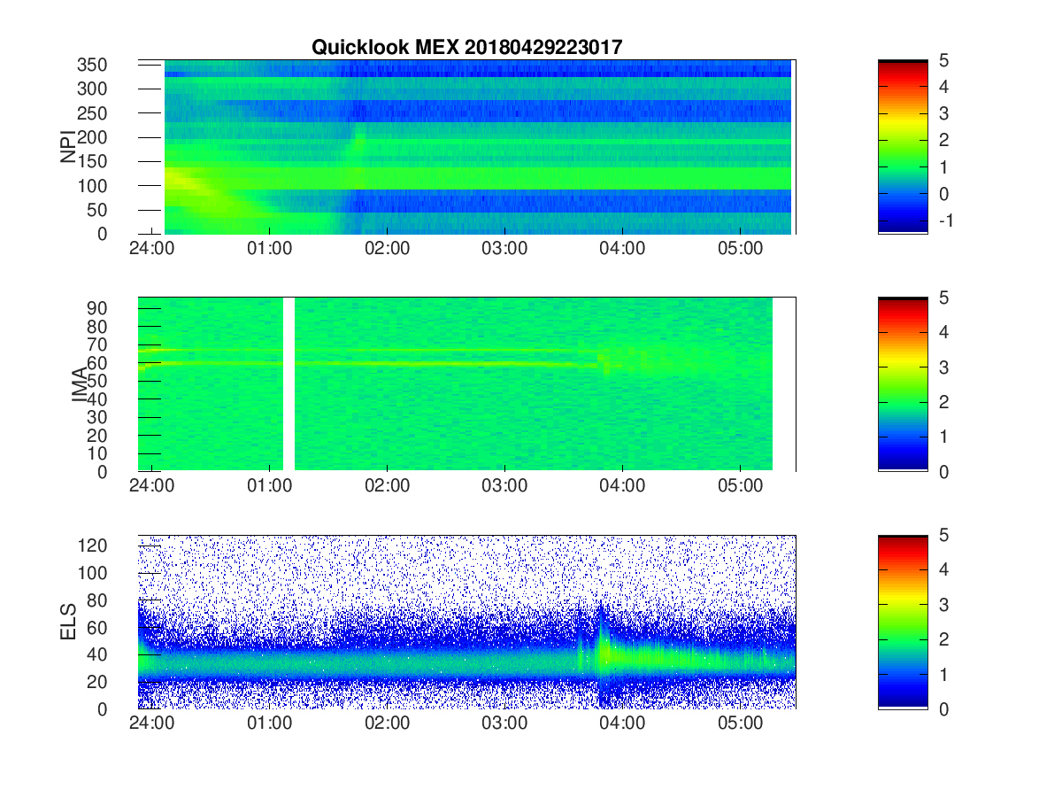Select the IMA panel colorbar
This screenshot has height=797, width=1062.
point(903,384)
